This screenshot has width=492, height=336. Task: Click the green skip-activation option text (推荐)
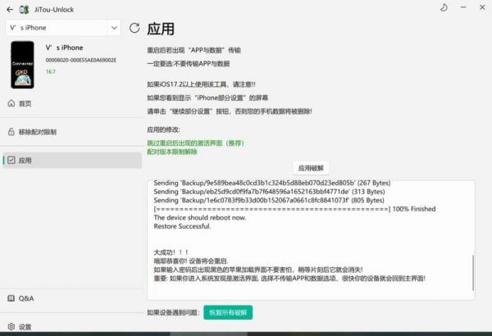tap(195, 143)
